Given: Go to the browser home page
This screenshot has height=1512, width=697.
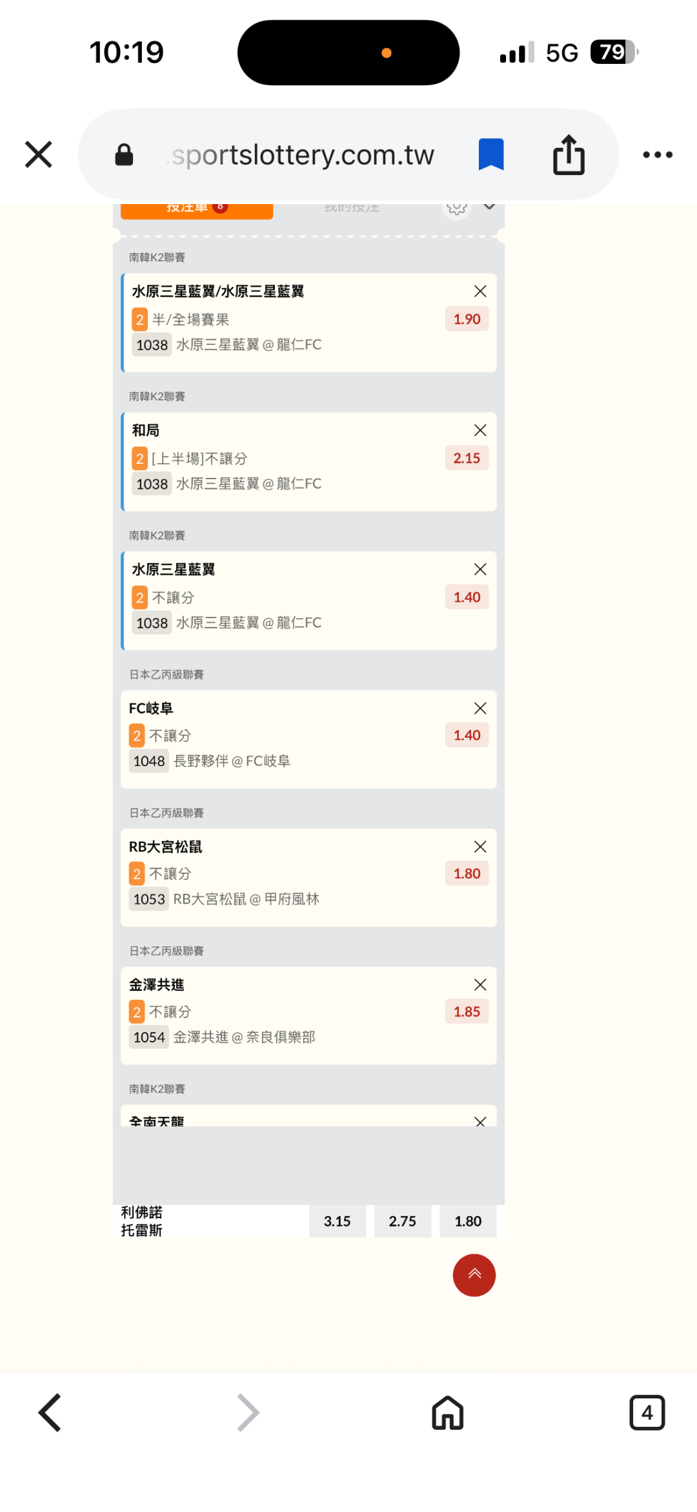Looking at the screenshot, I should [x=448, y=1413].
